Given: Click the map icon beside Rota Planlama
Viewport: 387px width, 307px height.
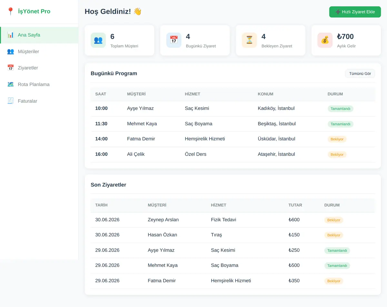Looking at the screenshot, I should (11, 84).
